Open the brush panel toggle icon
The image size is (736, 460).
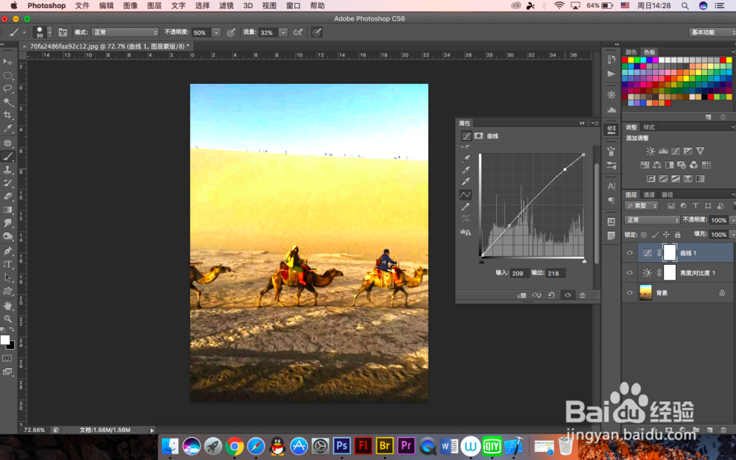pos(63,32)
